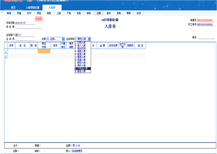The height and width of the screenshot is (154, 217).
Task: Choose '9 盘盈入库' from dropdown list
Action: point(83,54)
